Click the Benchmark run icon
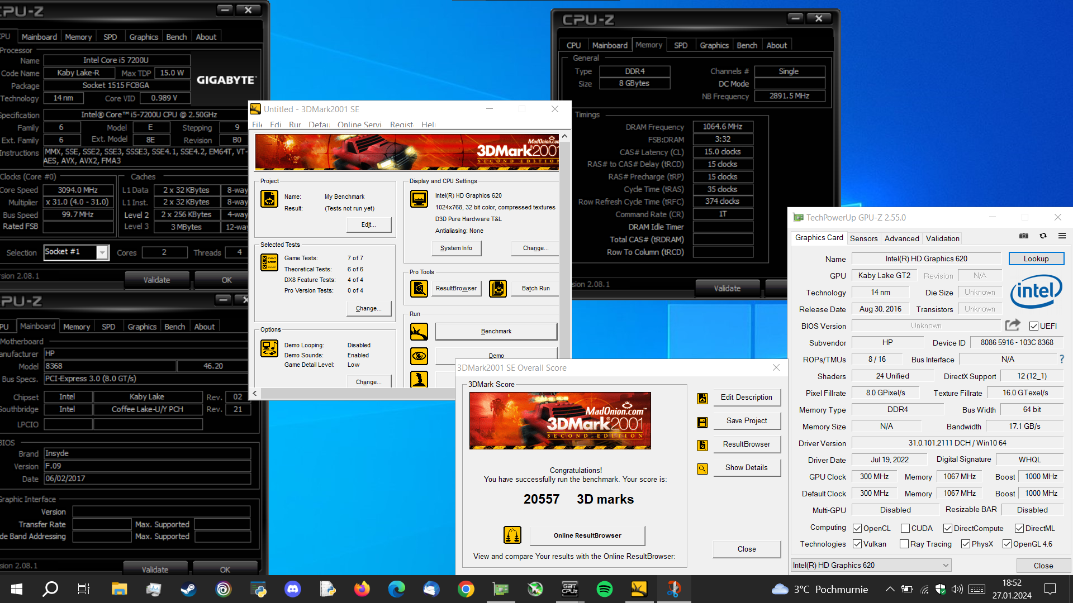Image resolution: width=1073 pixels, height=603 pixels. 419,332
